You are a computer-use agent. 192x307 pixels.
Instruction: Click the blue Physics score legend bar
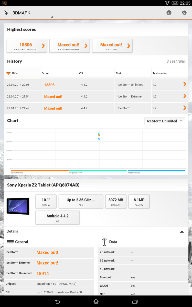tap(156, 171)
